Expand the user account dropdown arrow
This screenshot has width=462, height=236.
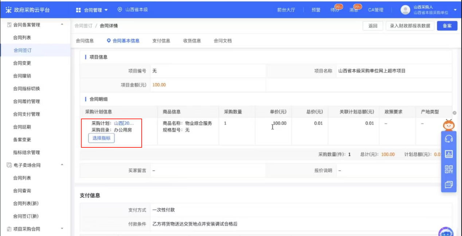coord(455,10)
